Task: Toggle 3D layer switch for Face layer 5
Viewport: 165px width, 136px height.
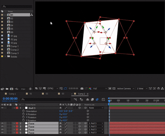Action: point(80,133)
